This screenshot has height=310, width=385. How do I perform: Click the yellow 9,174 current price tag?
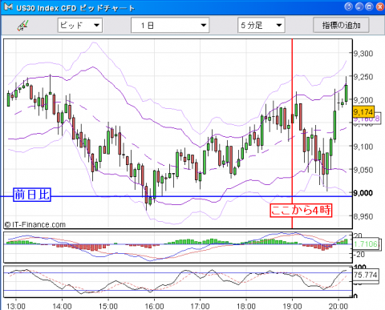pyautogui.click(x=363, y=112)
